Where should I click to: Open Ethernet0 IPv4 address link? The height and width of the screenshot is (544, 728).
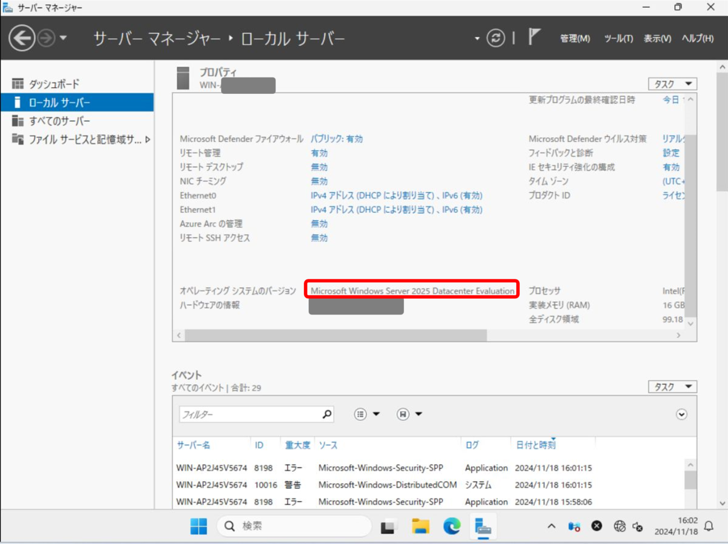(x=396, y=196)
